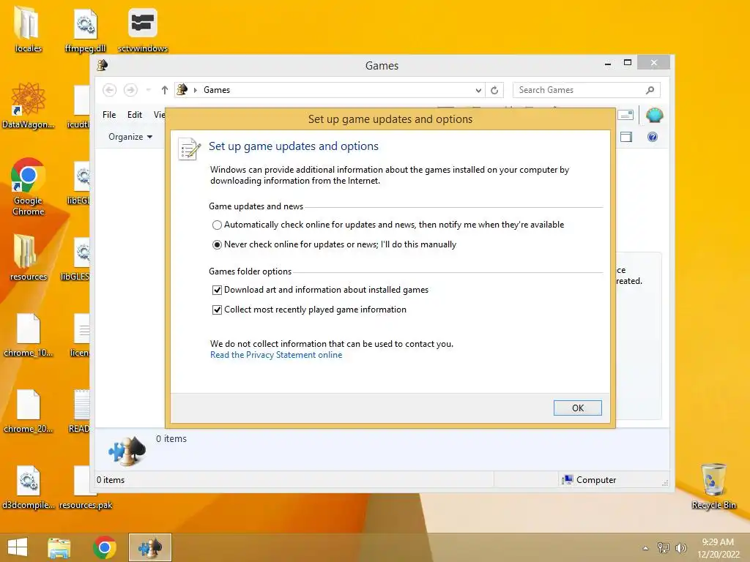Go forward using the Forward arrow

click(130, 90)
